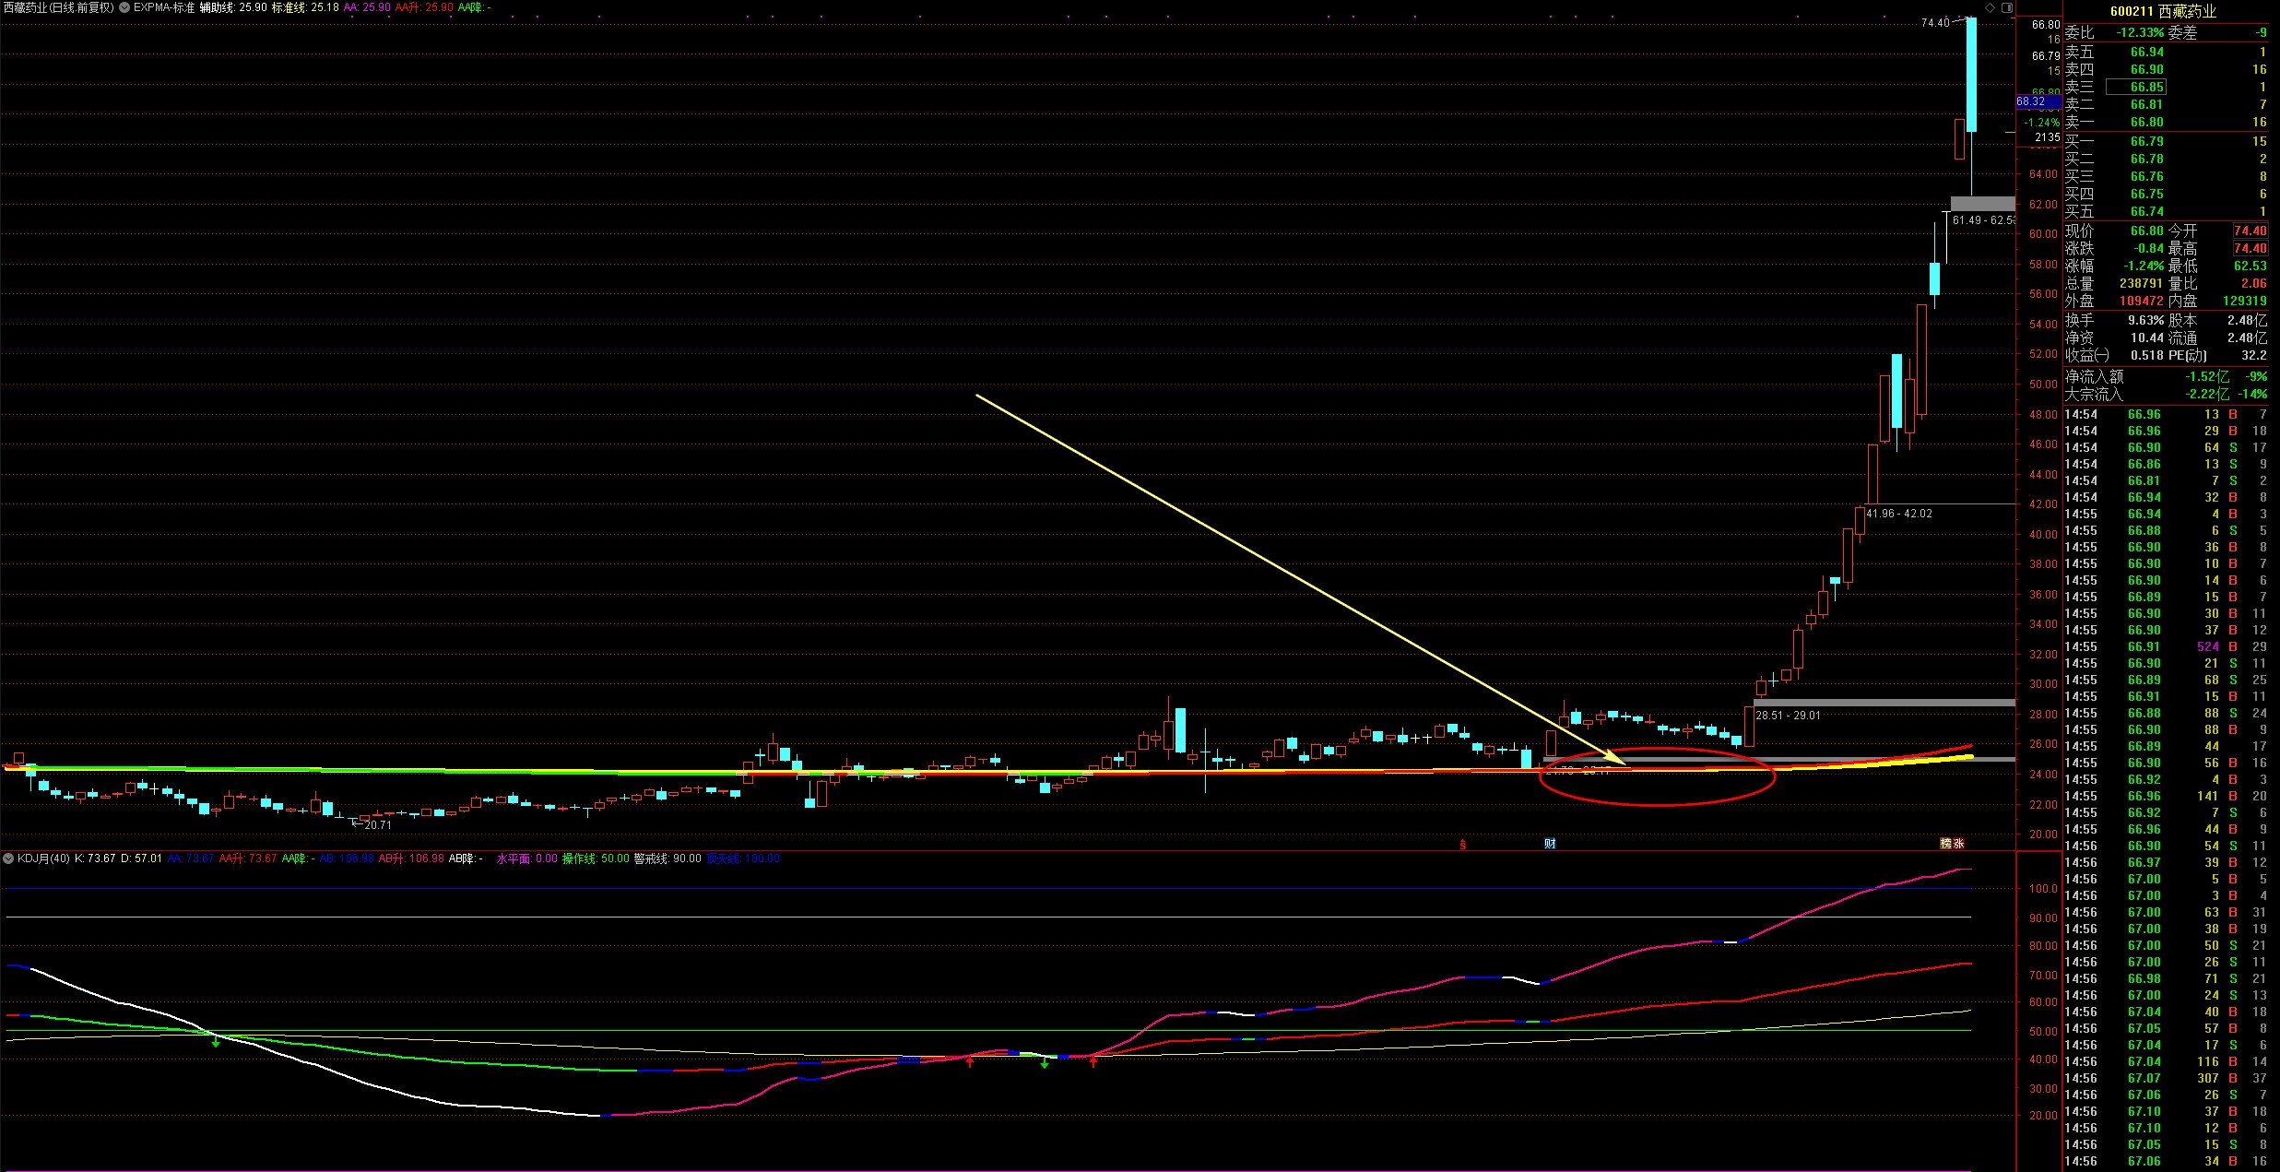The image size is (2280, 1172).
Task: Click 买四 price 66.75
Action: tap(2147, 195)
